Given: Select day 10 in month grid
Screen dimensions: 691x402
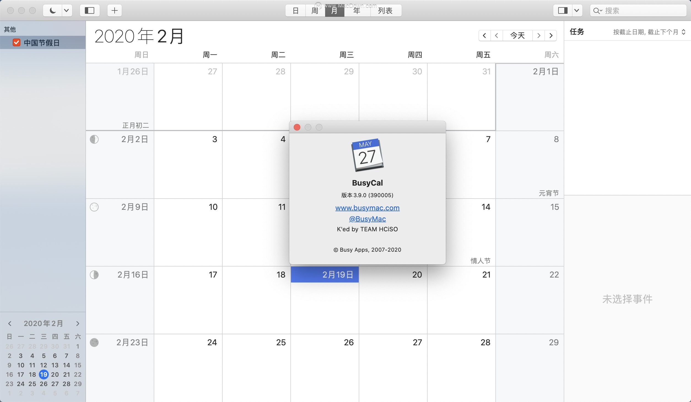Looking at the screenshot, I should click(x=188, y=232).
